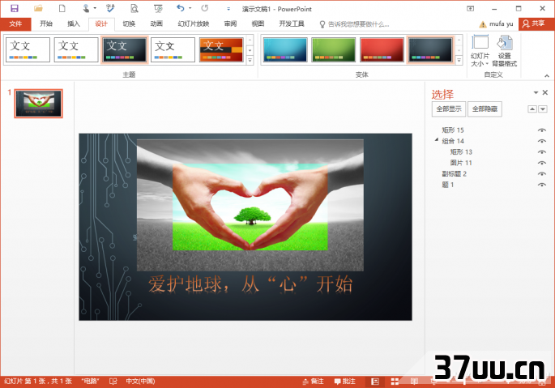
Task: Open the selection pane options dropdown arrow
Action: click(x=536, y=92)
